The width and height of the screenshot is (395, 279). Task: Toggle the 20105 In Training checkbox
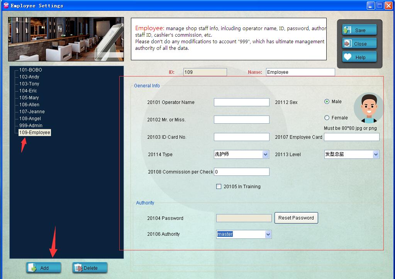219,187
